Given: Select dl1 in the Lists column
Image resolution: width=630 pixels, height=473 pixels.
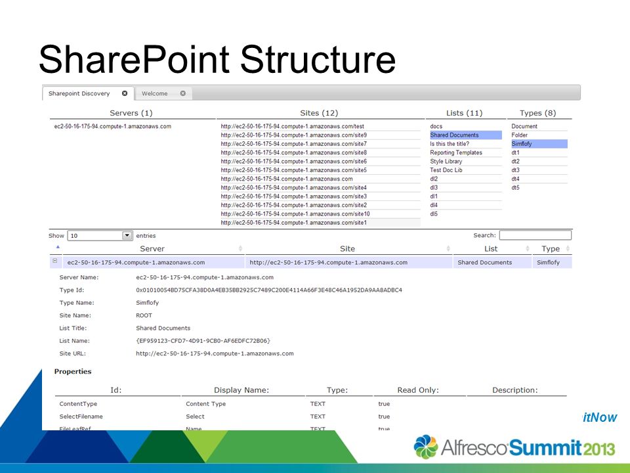Looking at the screenshot, I should pos(434,196).
